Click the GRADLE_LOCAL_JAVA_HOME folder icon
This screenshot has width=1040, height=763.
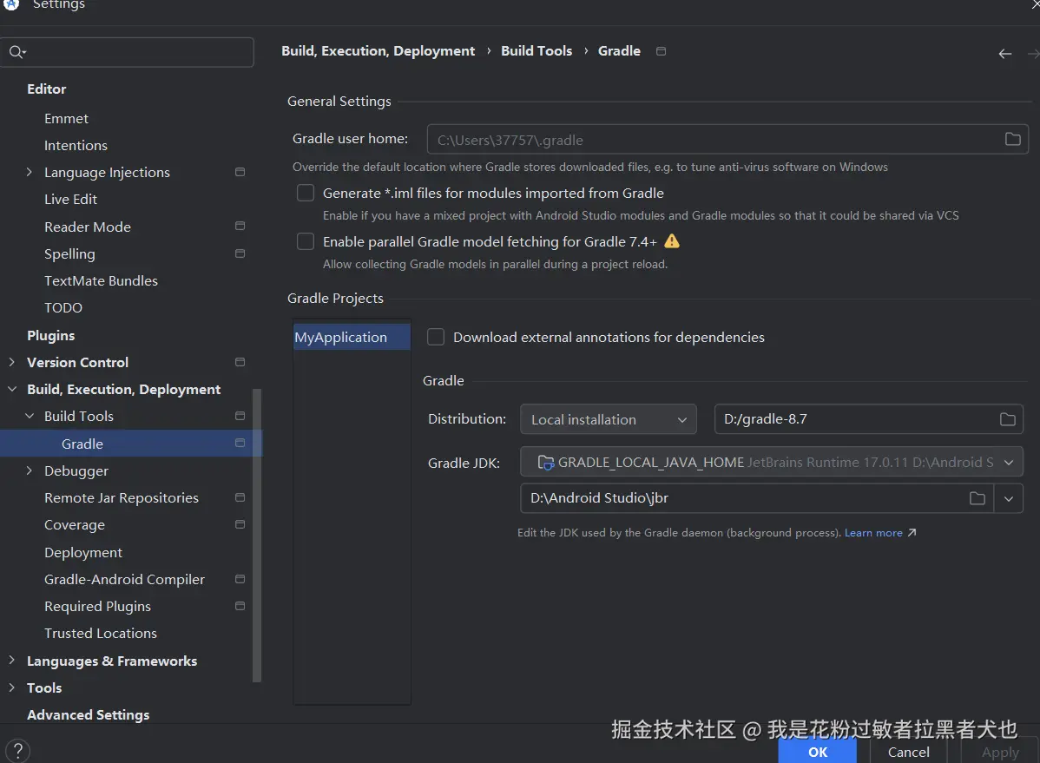545,463
